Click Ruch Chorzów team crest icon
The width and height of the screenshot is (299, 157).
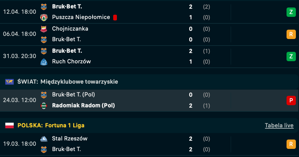coord(44,62)
